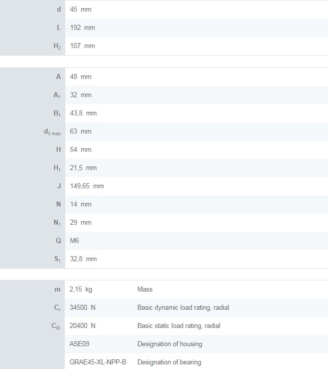Select the S1 value 32,8 mm
The width and height of the screenshot is (328, 369).
[x=83, y=259]
